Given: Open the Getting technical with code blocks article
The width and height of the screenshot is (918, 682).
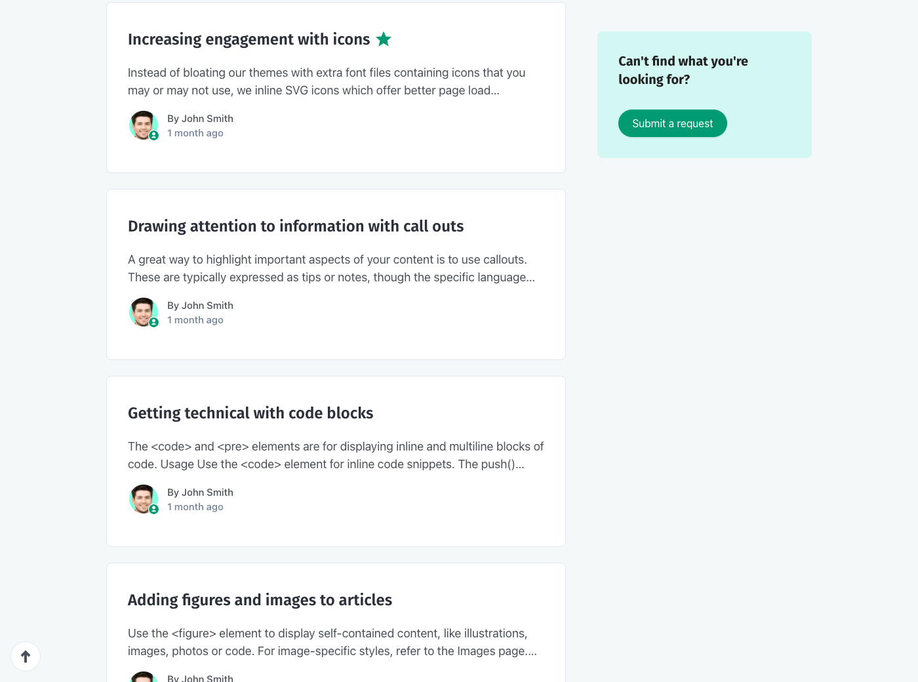Looking at the screenshot, I should click(x=250, y=413).
